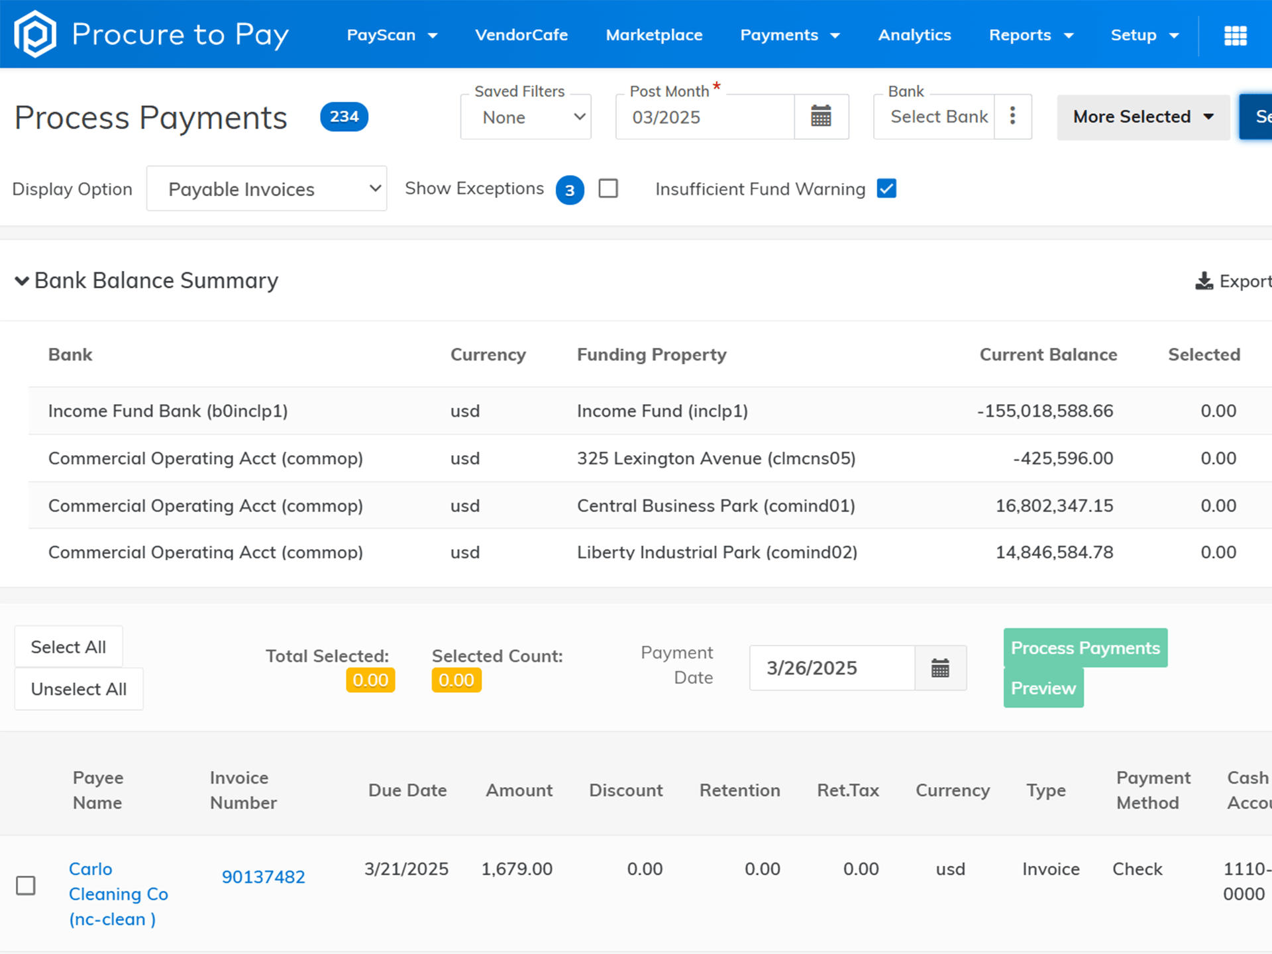The height and width of the screenshot is (954, 1272).
Task: Check the Carlo Cleaning Co row checkbox
Action: point(26,884)
